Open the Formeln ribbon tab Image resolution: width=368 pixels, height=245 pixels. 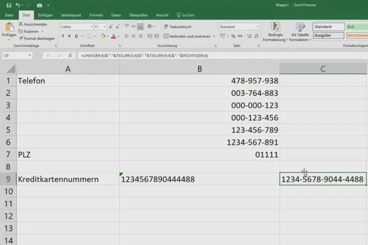point(96,15)
